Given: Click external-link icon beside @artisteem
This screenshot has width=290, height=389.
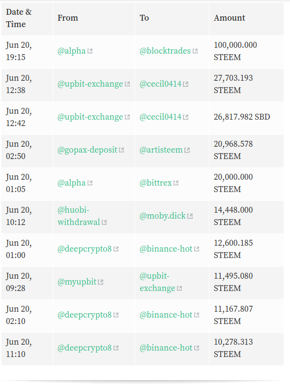Looking at the screenshot, I should click(x=187, y=150).
